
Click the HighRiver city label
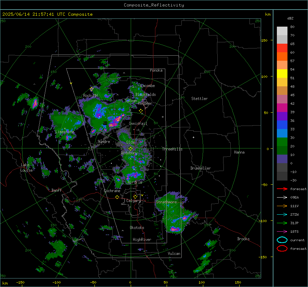point(142,240)
